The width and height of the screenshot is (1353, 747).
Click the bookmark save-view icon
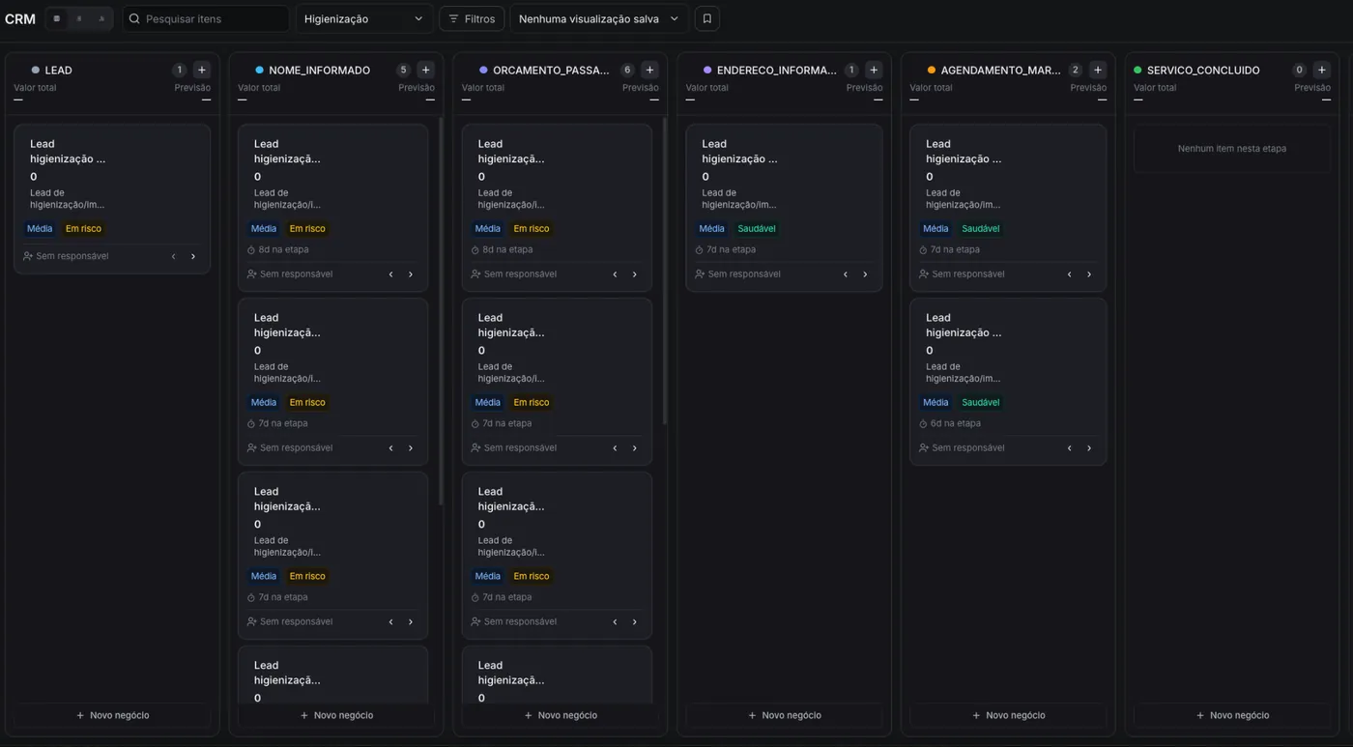(706, 18)
